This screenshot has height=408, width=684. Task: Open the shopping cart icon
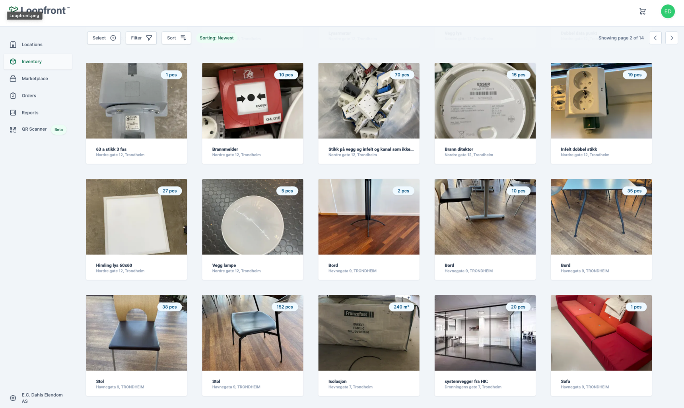click(642, 12)
